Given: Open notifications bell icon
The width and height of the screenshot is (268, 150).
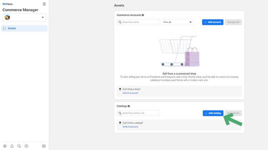Looking at the screenshot, I should click(x=12, y=146).
